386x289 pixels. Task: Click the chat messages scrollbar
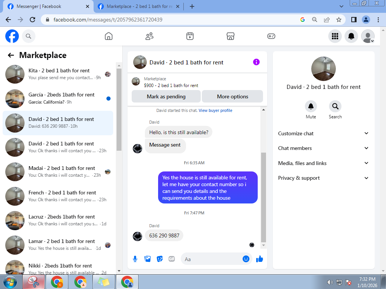pos(263,197)
